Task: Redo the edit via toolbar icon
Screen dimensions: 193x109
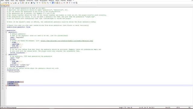Action: (x=29, y=3)
